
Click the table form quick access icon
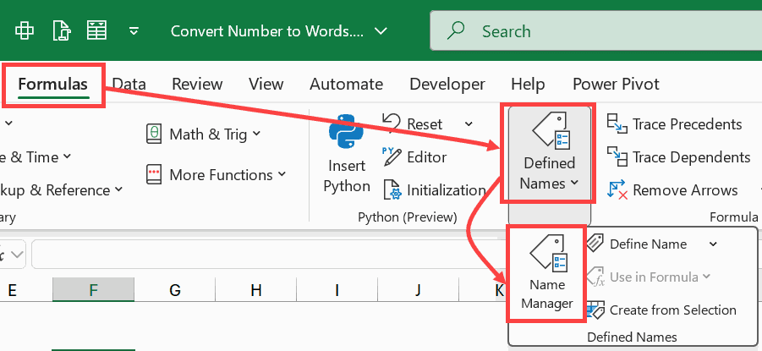(96, 30)
